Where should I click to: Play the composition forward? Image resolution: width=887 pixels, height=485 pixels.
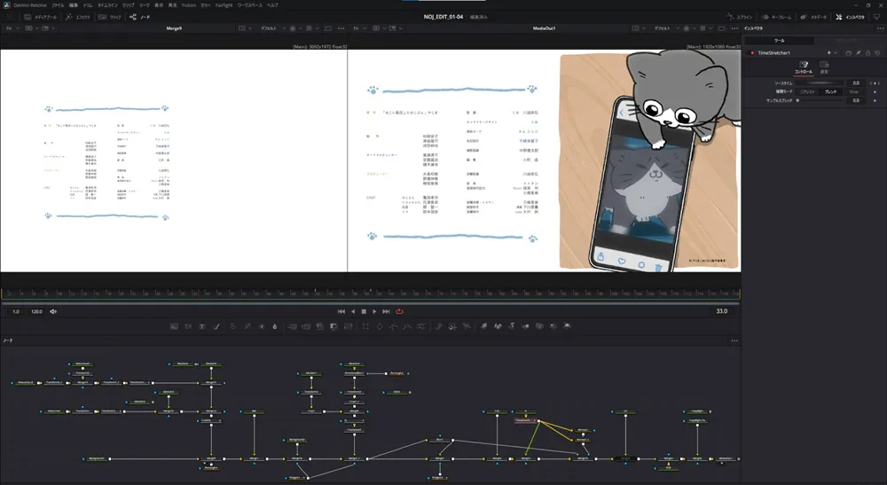[374, 311]
